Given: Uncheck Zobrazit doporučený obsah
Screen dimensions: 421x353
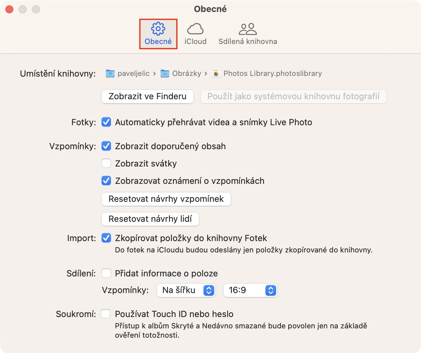Looking at the screenshot, I should click(106, 146).
